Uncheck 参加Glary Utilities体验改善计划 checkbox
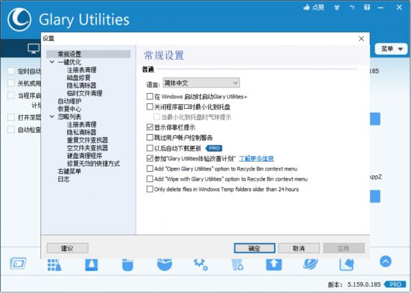The width and height of the screenshot is (411, 293). coord(149,158)
